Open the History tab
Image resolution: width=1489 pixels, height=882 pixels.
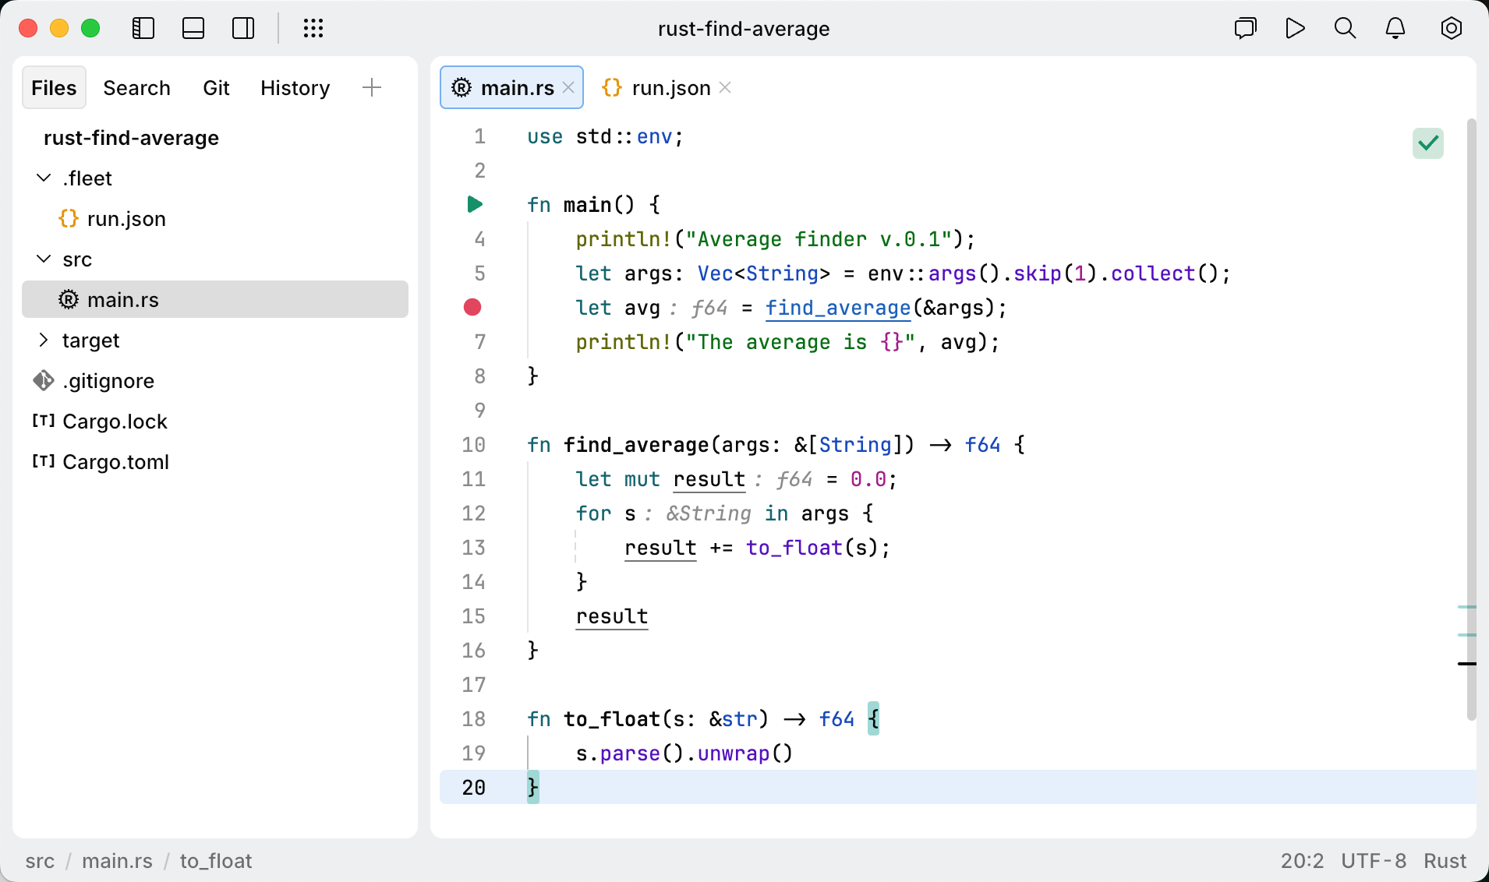coord(295,88)
